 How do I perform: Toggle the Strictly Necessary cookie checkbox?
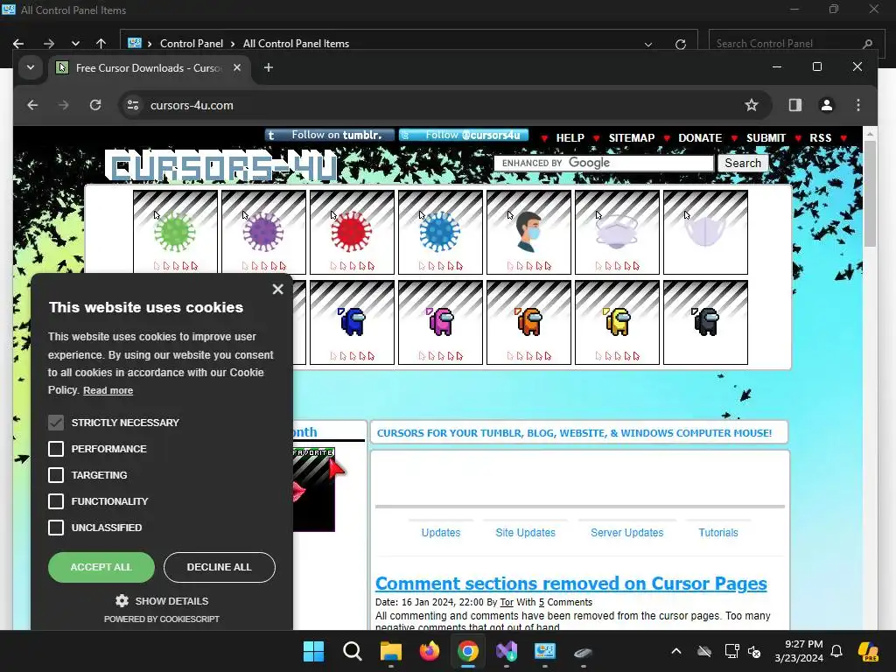point(56,423)
